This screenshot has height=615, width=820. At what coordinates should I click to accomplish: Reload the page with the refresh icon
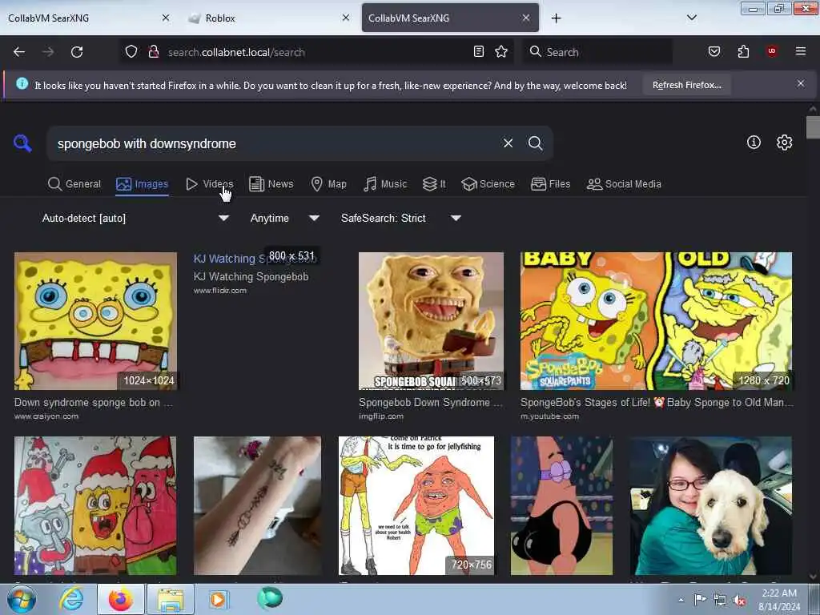77,52
